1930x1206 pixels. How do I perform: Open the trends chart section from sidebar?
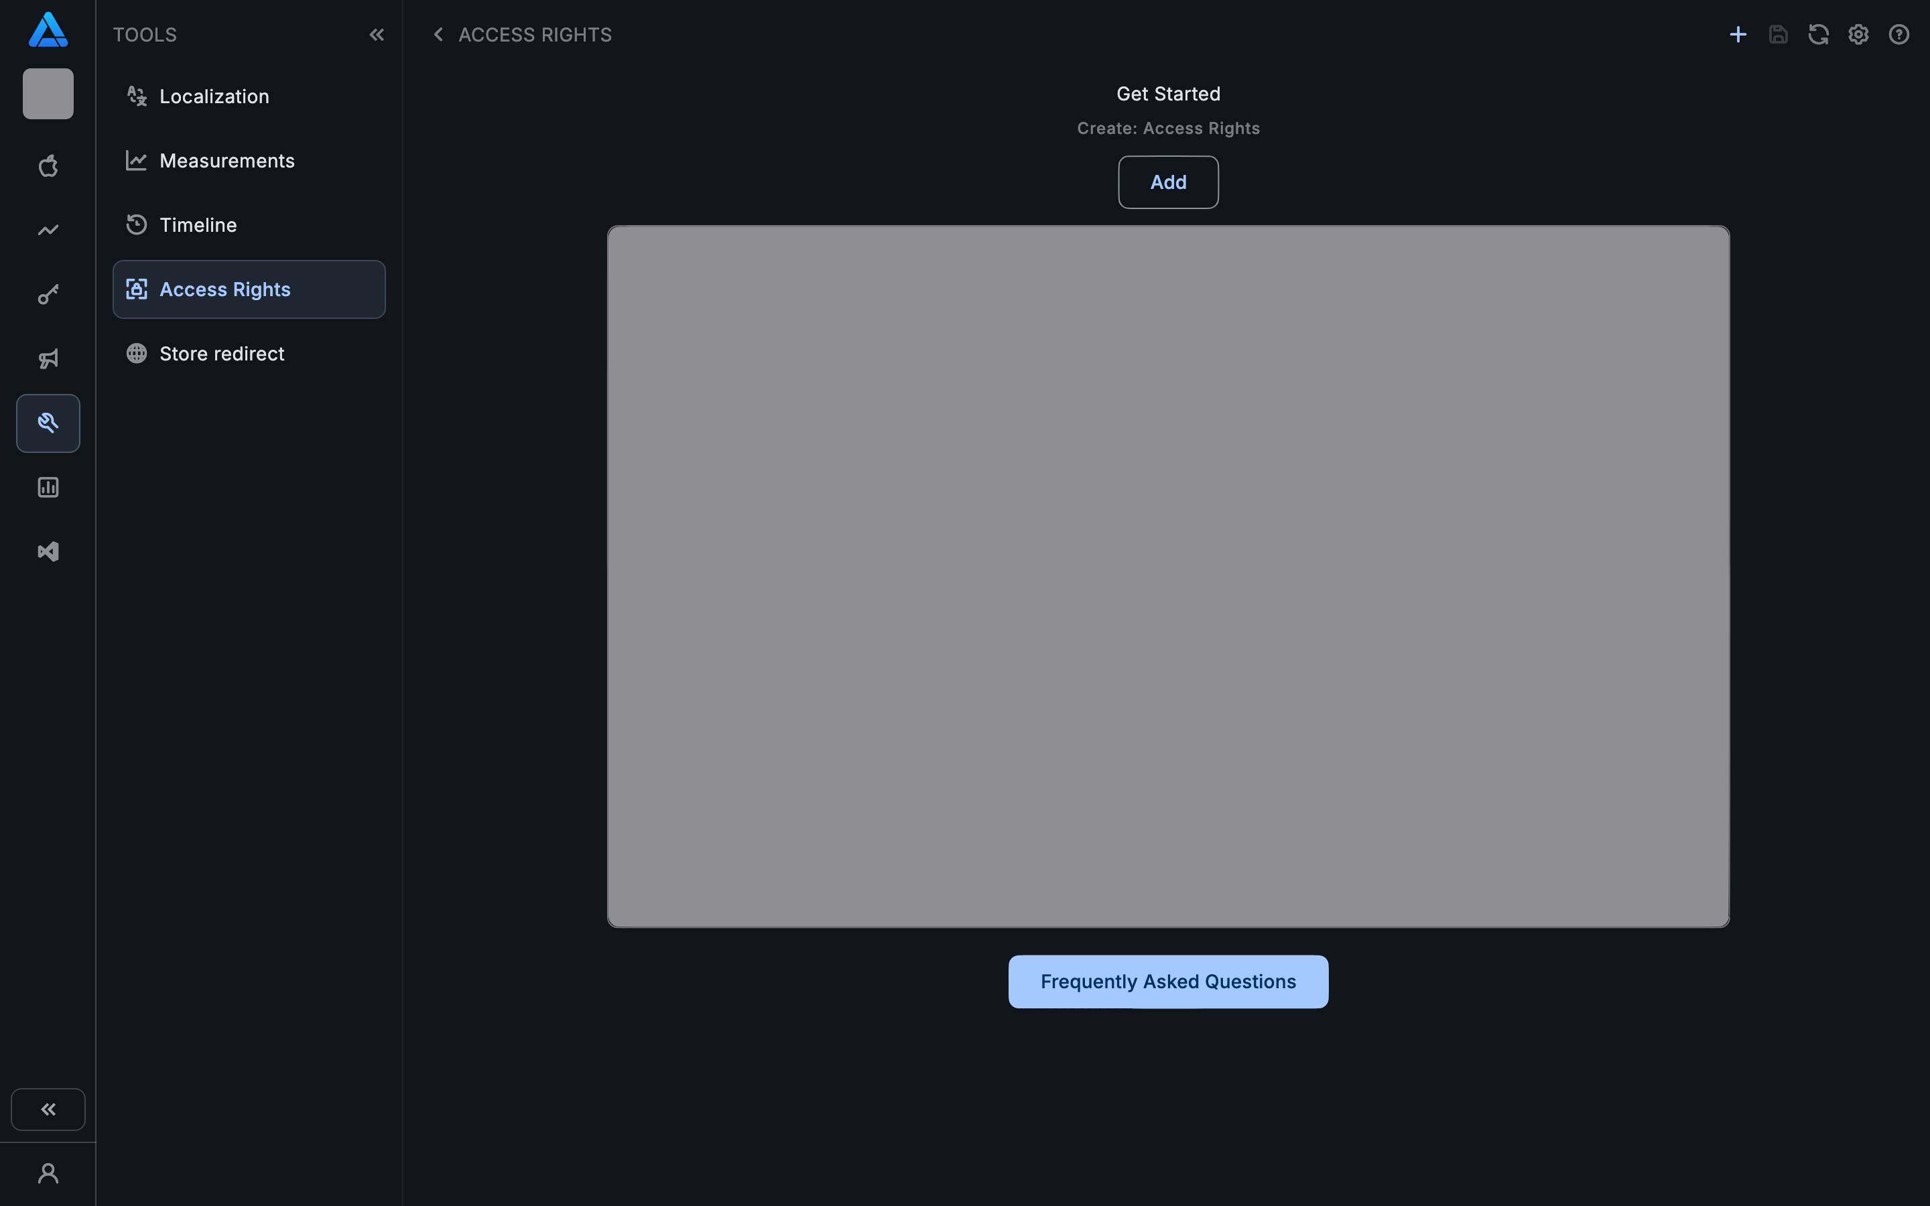(48, 230)
